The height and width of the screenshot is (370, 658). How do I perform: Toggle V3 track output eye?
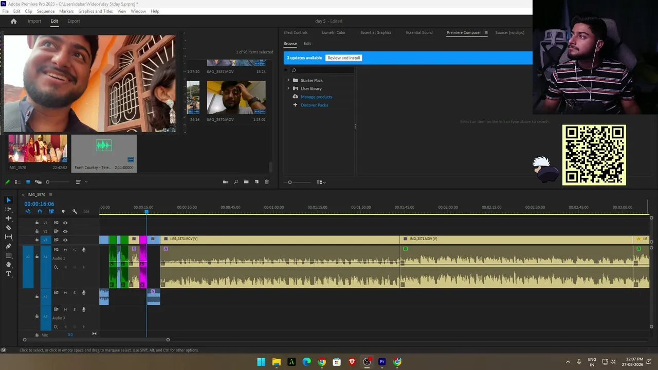(x=65, y=223)
